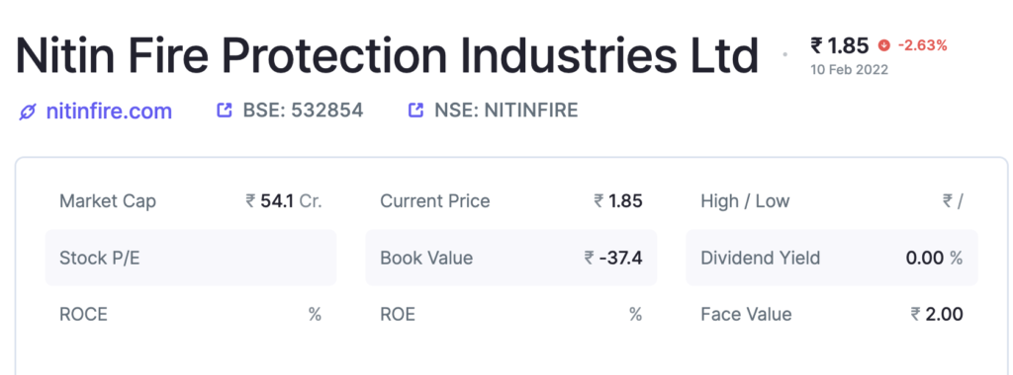Screen dimensions: 1013x375
Task: Open the NSE: NITINFIRE listing link
Action: pyautogui.click(x=506, y=111)
